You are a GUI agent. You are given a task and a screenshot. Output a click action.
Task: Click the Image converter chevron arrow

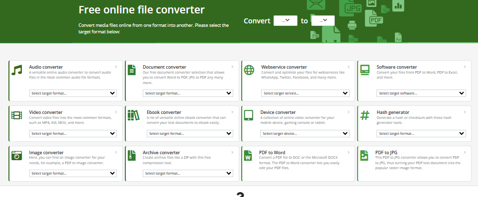[116, 153]
